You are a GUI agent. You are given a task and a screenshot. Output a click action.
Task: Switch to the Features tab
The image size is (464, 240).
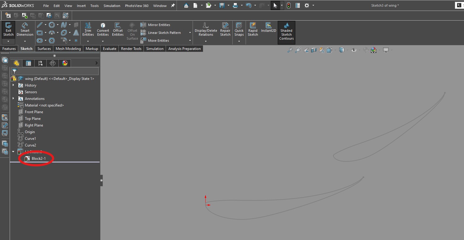[9, 49]
